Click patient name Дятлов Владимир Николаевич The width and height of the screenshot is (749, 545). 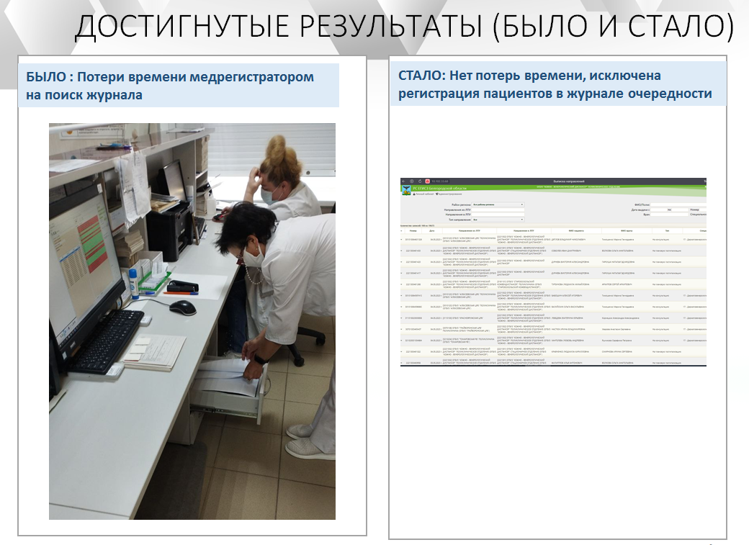coord(568,239)
